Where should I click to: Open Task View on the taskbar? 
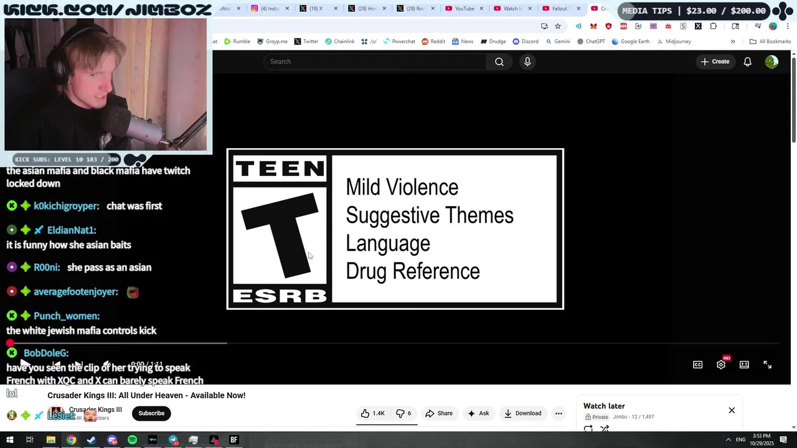pos(29,440)
